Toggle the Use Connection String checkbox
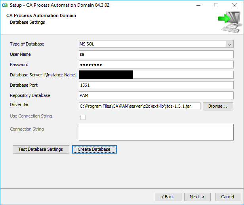 [x=83, y=117]
